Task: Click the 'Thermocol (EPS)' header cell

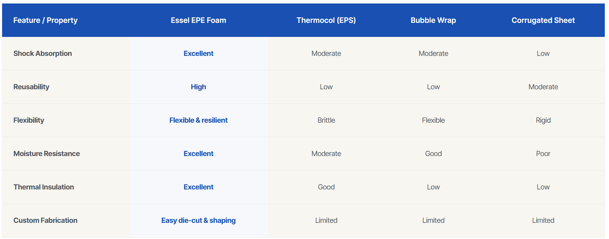Action: pos(326,20)
